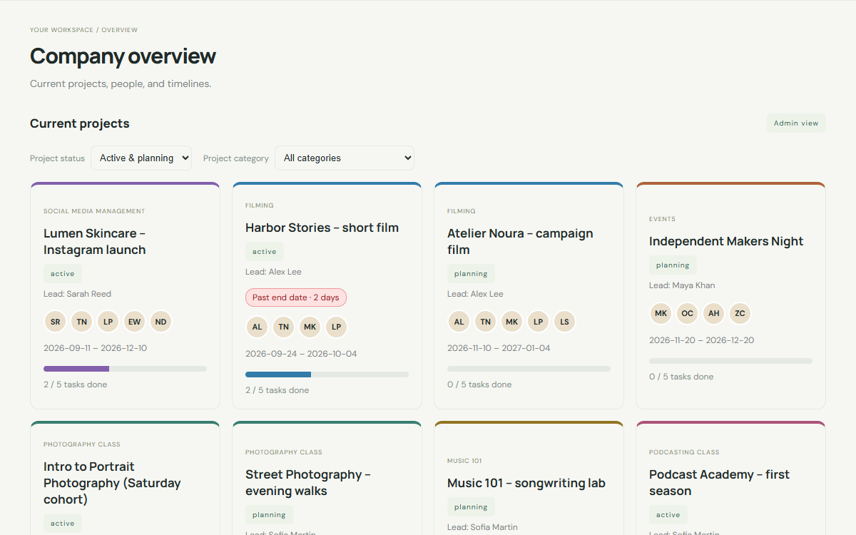Click 'Lead: Sofia Martin' on Music 101 card
Viewport: 856px width, 535px height.
pyautogui.click(x=482, y=527)
